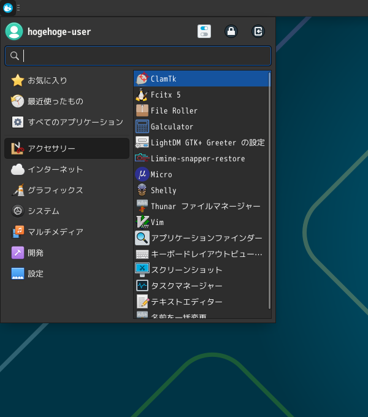The height and width of the screenshot is (417, 368).
Task: Select the マルチメディア category
Action: click(x=55, y=232)
